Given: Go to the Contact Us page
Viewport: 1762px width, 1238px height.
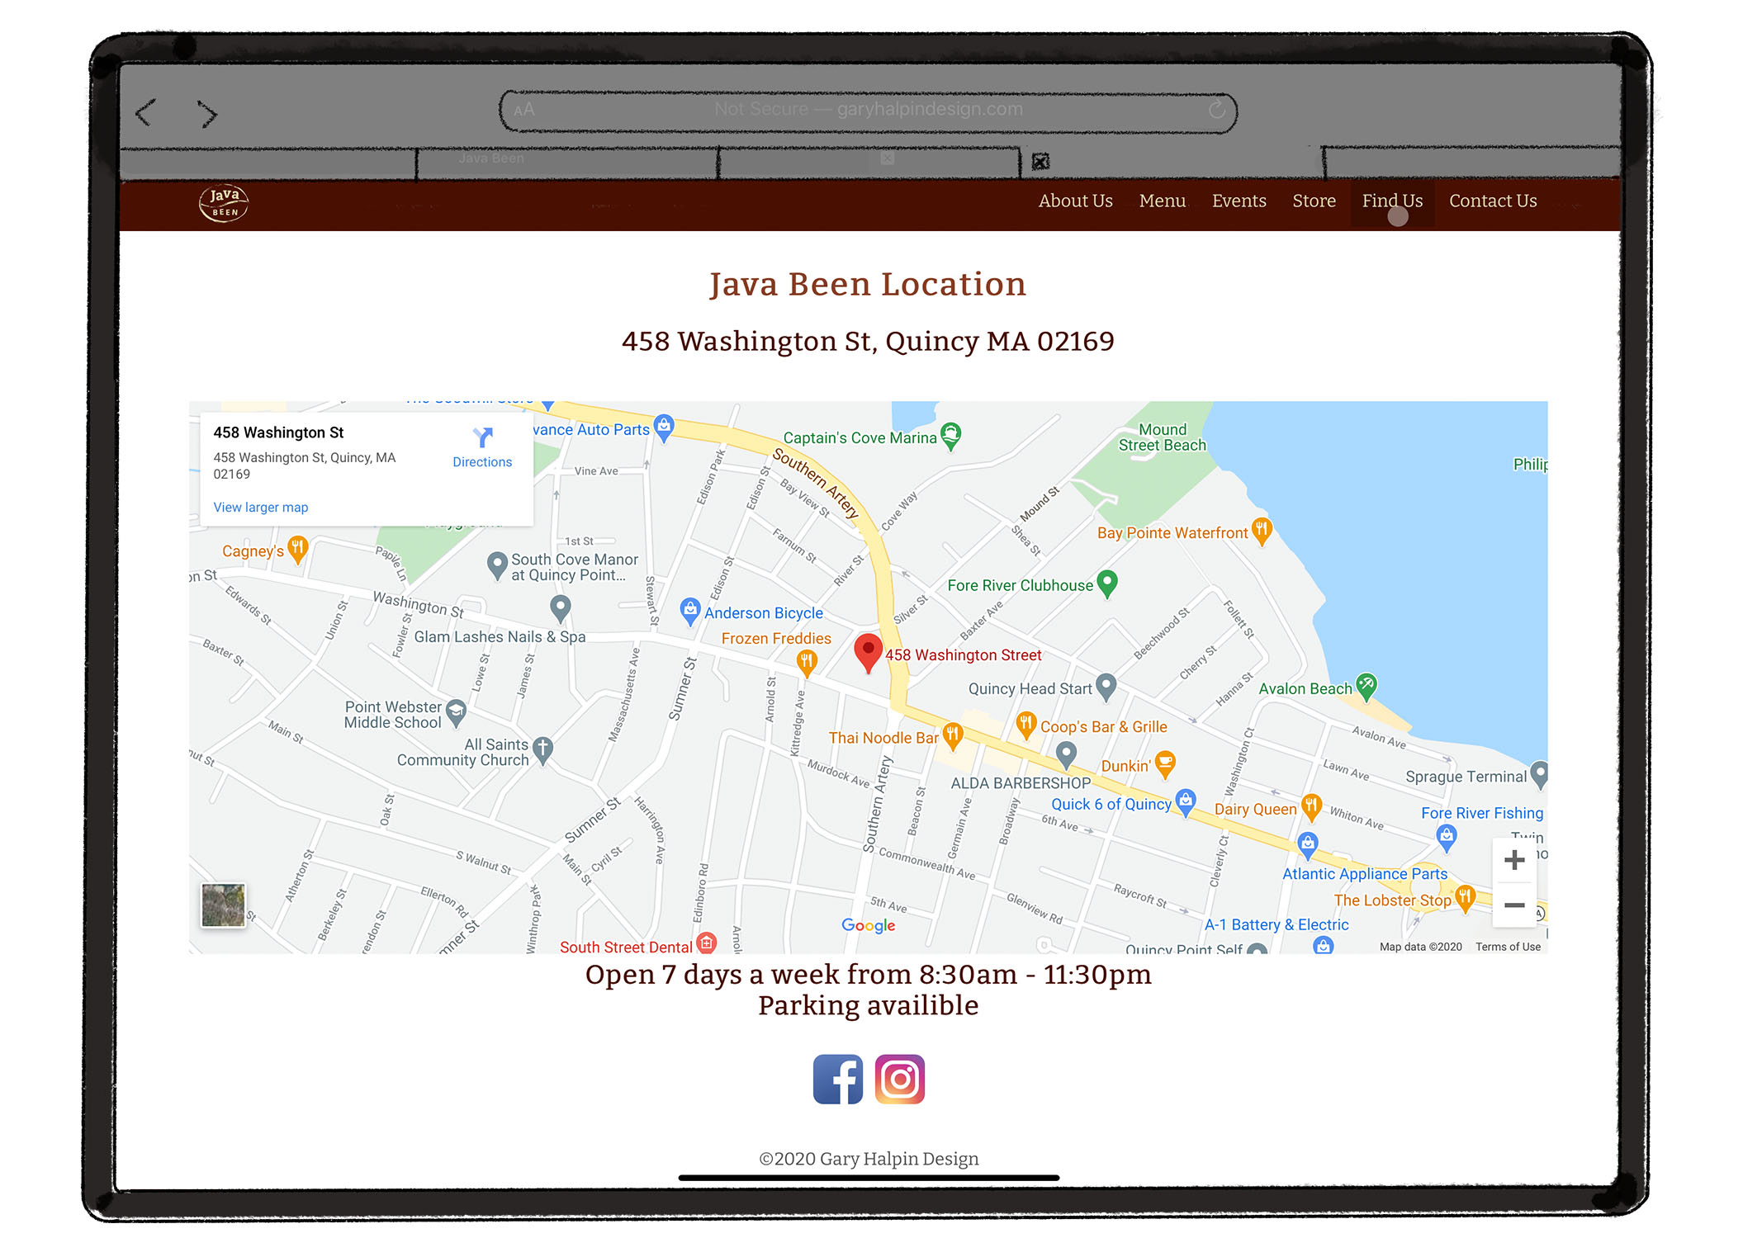Looking at the screenshot, I should pyautogui.click(x=1492, y=201).
